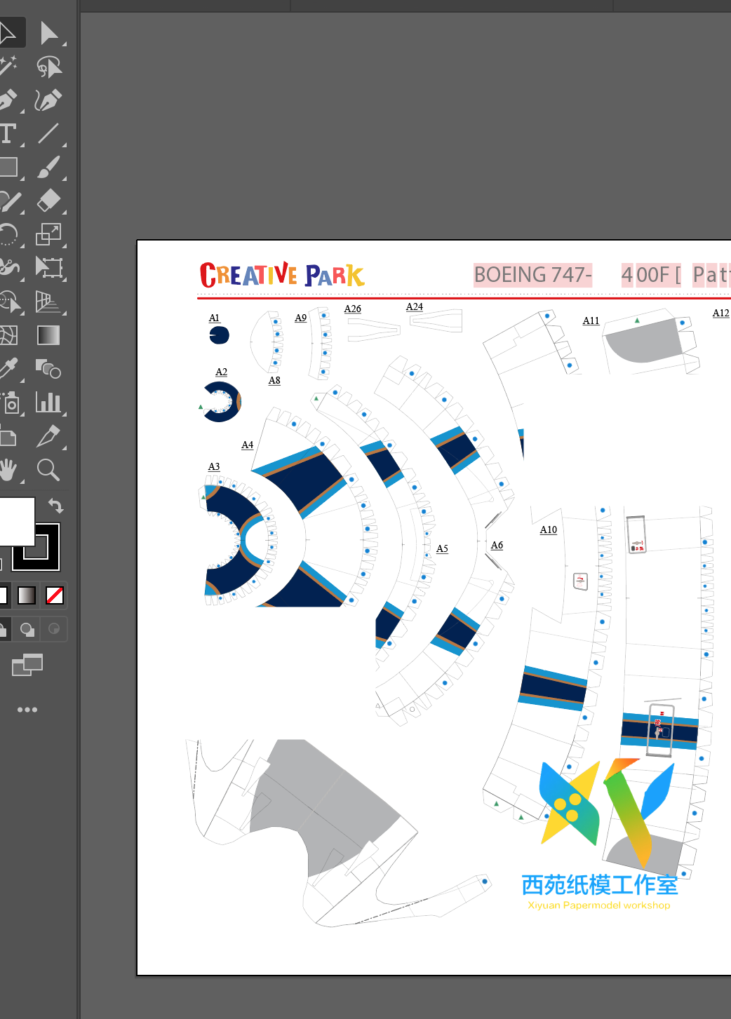Click the white Fill color box
This screenshot has height=1019, width=731.
[15, 521]
